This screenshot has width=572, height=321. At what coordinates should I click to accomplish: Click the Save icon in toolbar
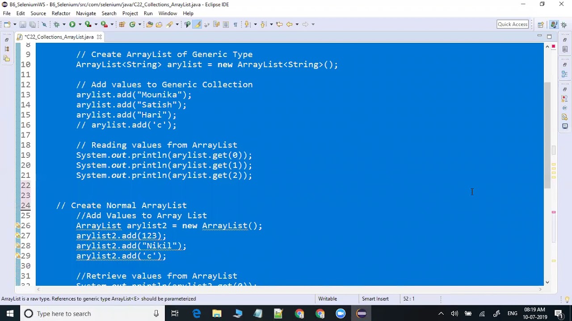[23, 24]
